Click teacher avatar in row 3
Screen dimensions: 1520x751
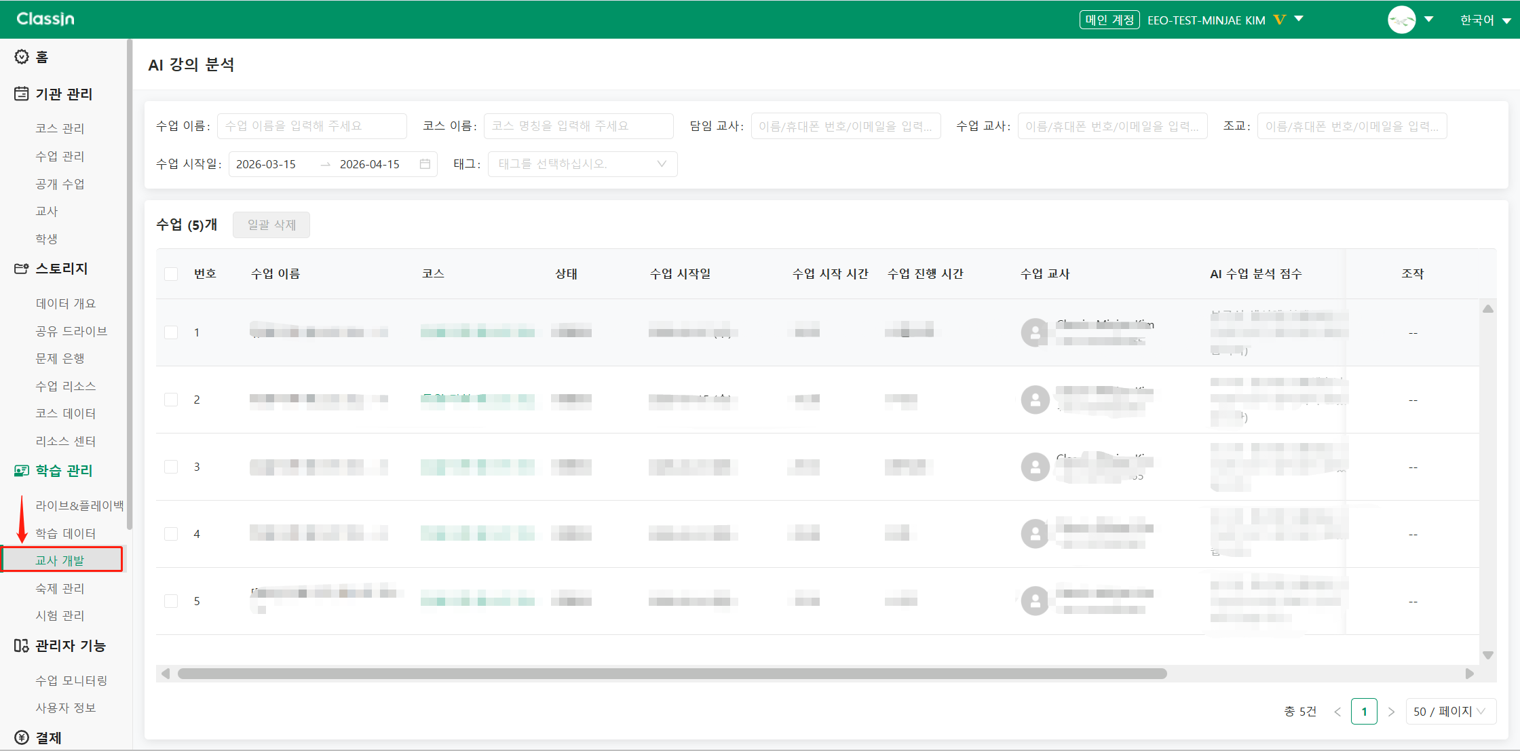1035,467
